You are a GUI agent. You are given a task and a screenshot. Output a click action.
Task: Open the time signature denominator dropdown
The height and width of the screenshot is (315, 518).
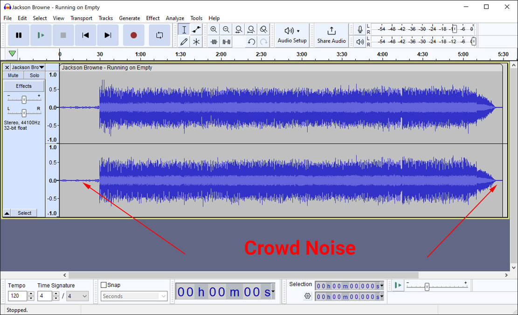click(x=78, y=296)
